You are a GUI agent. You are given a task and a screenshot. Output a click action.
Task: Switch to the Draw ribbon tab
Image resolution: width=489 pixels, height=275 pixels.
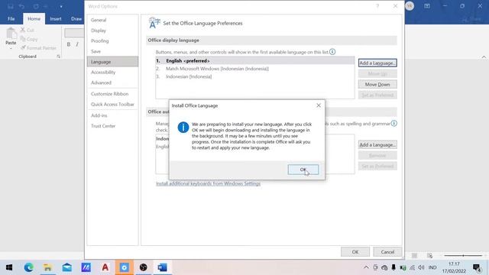point(76,18)
